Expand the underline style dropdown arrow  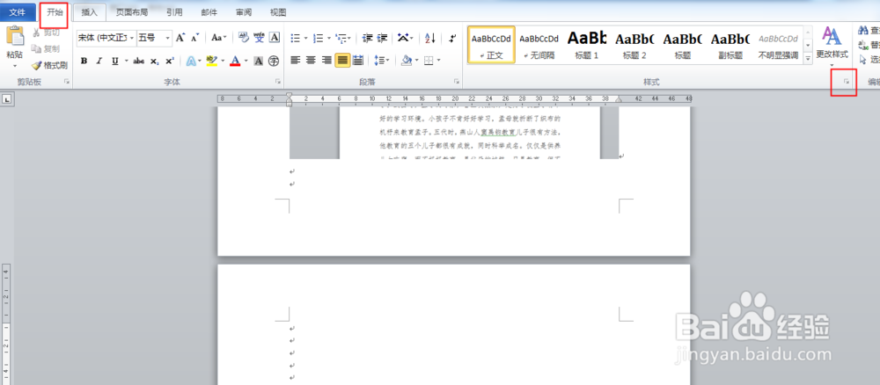coord(126,61)
